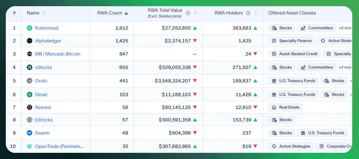
Task: Click the RWA Total Value help icon
Action: (x=188, y=13)
